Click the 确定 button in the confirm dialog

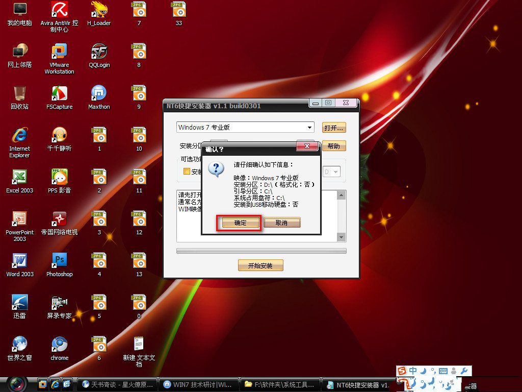click(x=240, y=223)
